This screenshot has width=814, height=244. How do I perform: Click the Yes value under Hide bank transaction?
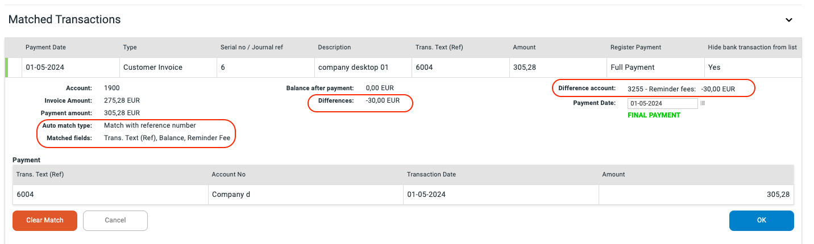click(x=714, y=67)
